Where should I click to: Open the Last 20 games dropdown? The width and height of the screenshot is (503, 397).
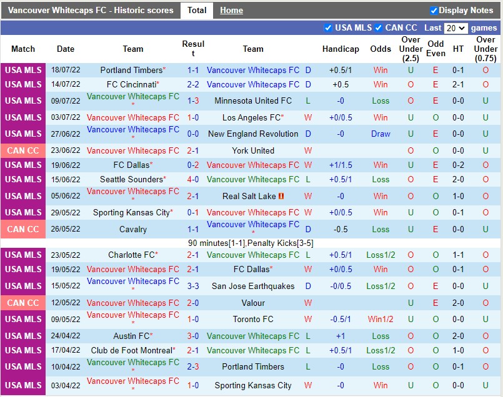tap(456, 28)
